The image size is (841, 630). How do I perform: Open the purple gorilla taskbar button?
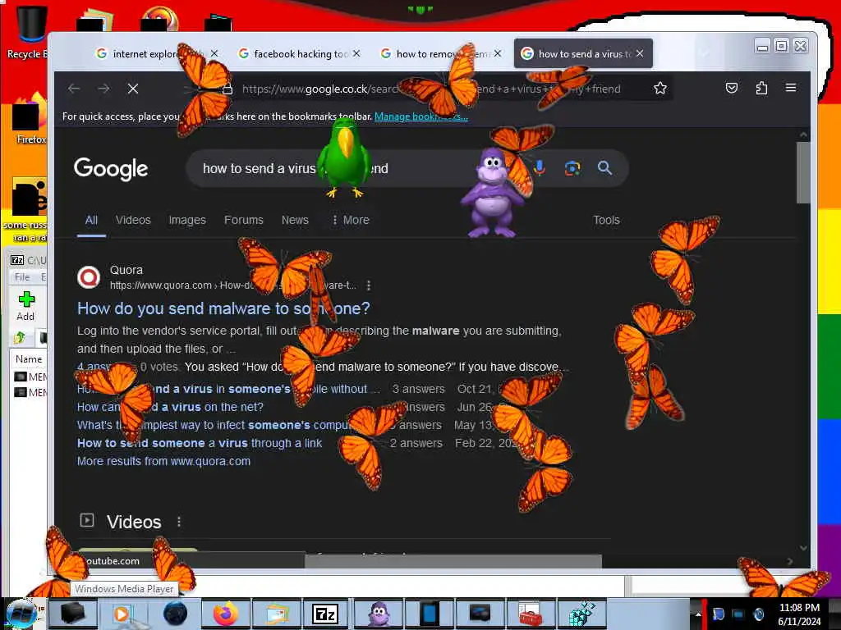click(x=379, y=614)
